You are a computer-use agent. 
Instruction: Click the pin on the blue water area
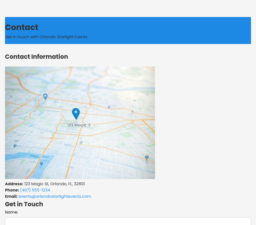pos(41,164)
